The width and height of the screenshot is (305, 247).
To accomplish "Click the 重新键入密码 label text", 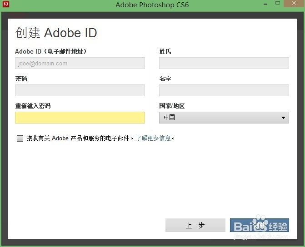I will pyautogui.click(x=33, y=106).
